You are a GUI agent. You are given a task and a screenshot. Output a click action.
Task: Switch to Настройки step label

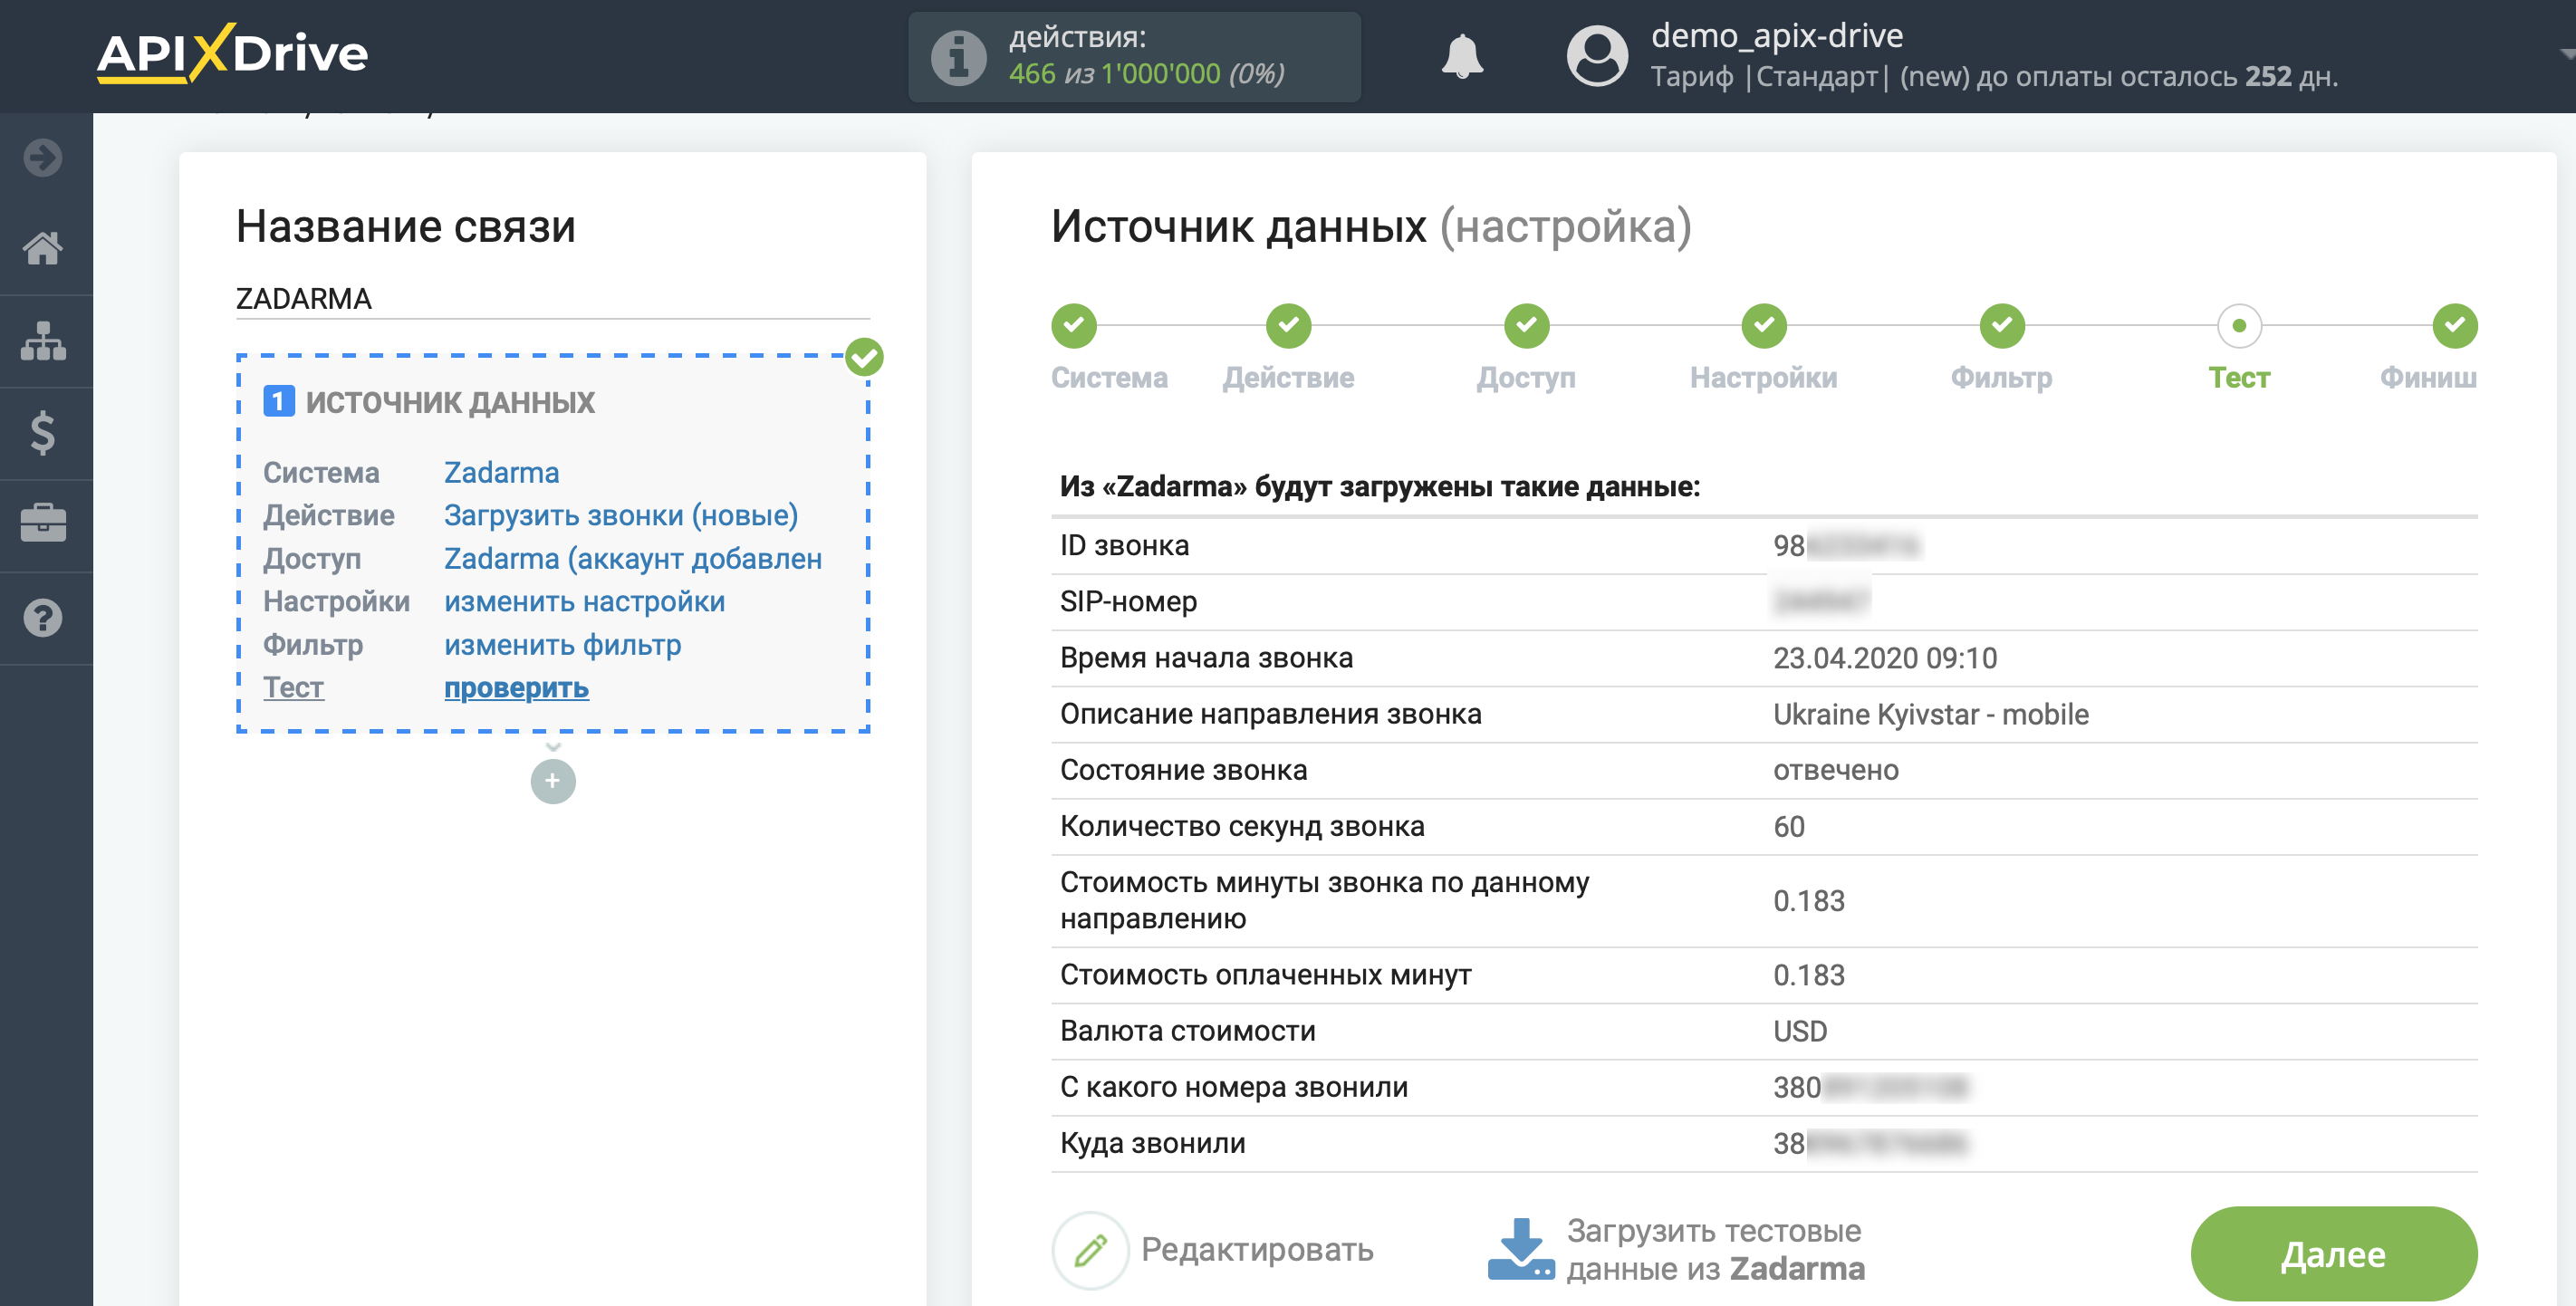point(1764,378)
